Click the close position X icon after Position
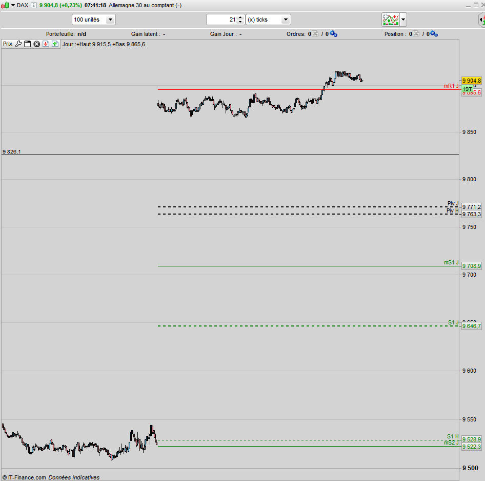The width and height of the screenshot is (485, 481). tap(416, 33)
